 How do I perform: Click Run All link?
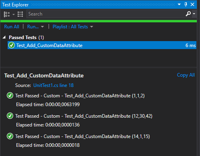point(12,27)
